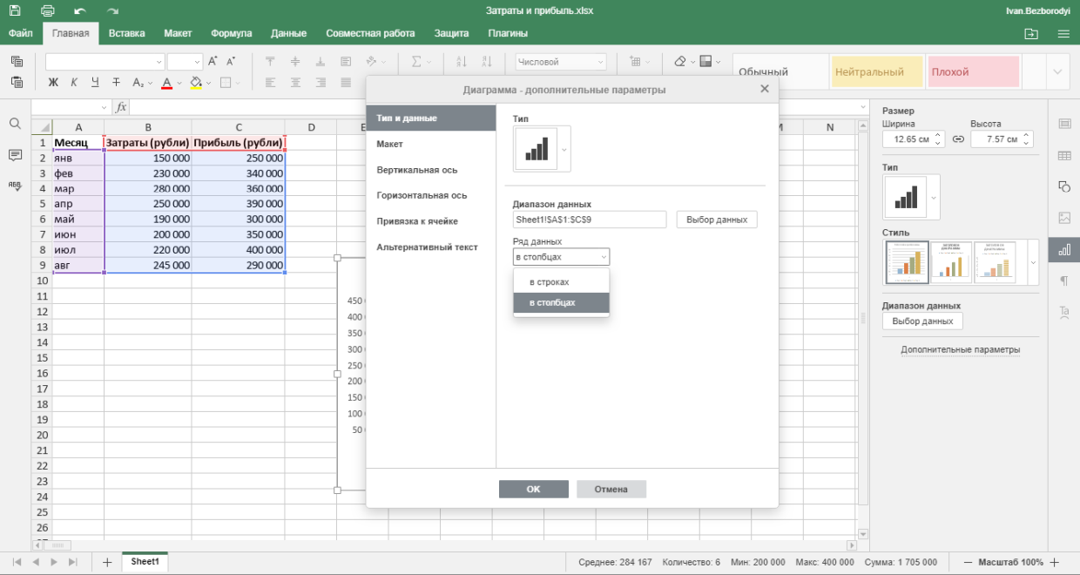1080x575 pixels.
Task: Align text to top
Action: pyautogui.click(x=270, y=62)
